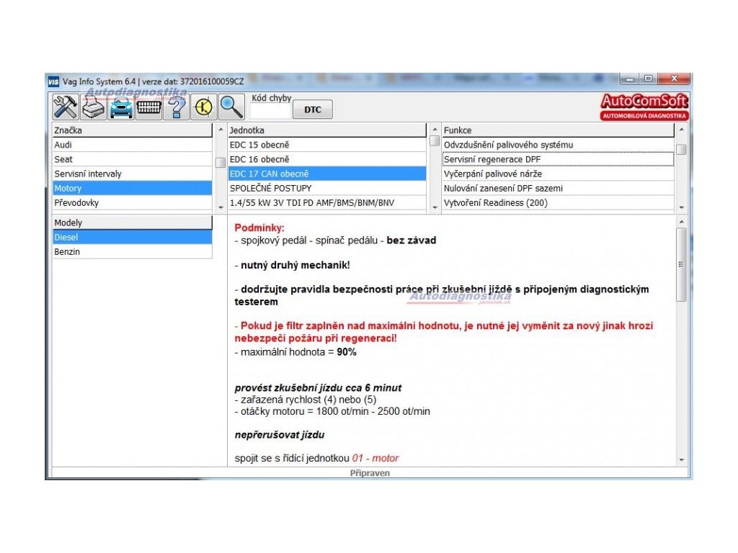Click the VIS application icon in title bar
Viewport: 738px width, 553px height.
click(53, 82)
